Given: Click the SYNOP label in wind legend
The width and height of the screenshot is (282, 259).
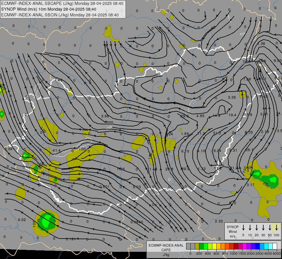Looking at the screenshot, I should (x=232, y=227).
